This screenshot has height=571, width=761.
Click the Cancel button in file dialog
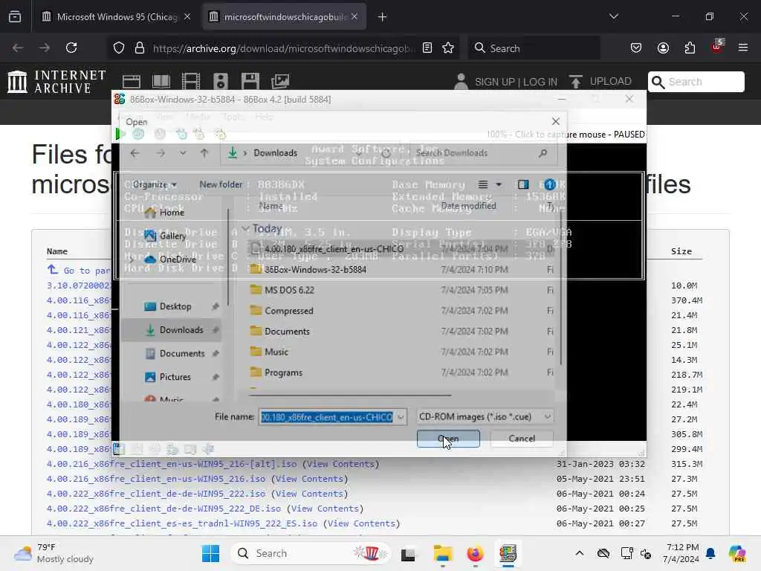click(522, 439)
